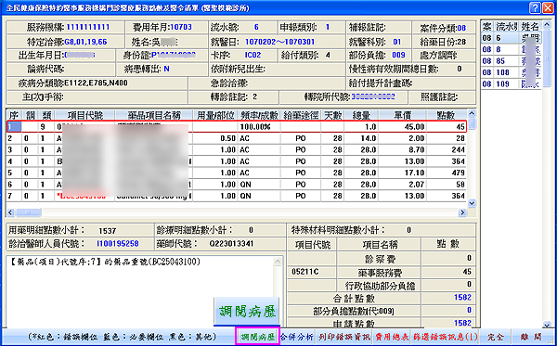Click the 姓名 header in patient list
Screen dimensions: 557x346
(x=531, y=26)
